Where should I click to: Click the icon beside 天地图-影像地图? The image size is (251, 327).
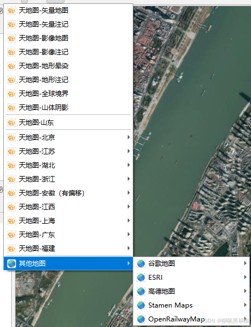[12, 38]
